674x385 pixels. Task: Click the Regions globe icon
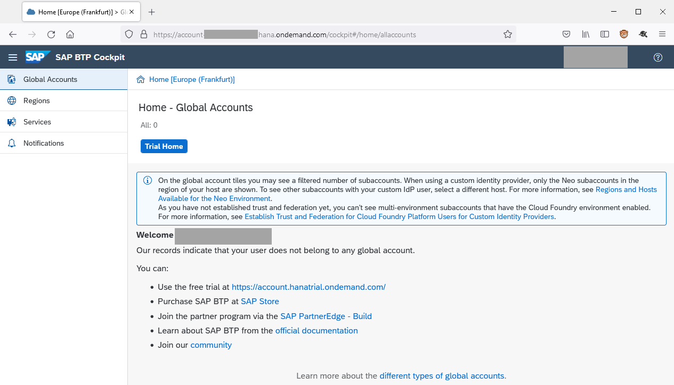click(12, 101)
